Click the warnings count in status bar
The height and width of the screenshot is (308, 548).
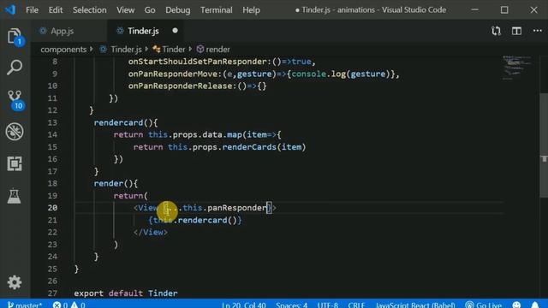pos(78,305)
